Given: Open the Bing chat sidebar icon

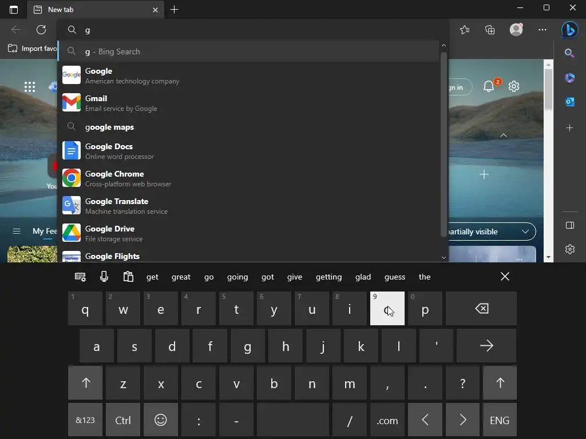Looking at the screenshot, I should pyautogui.click(x=569, y=30).
